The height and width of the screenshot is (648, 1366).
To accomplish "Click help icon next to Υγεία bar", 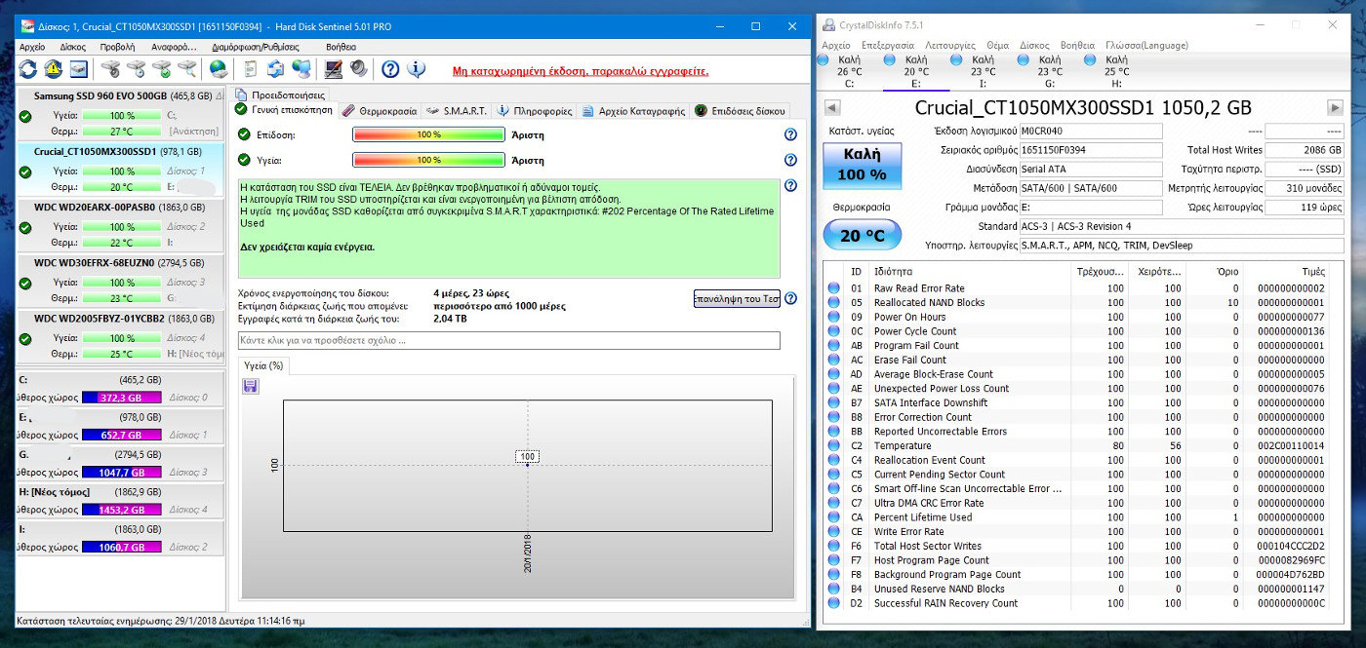I will [790, 160].
